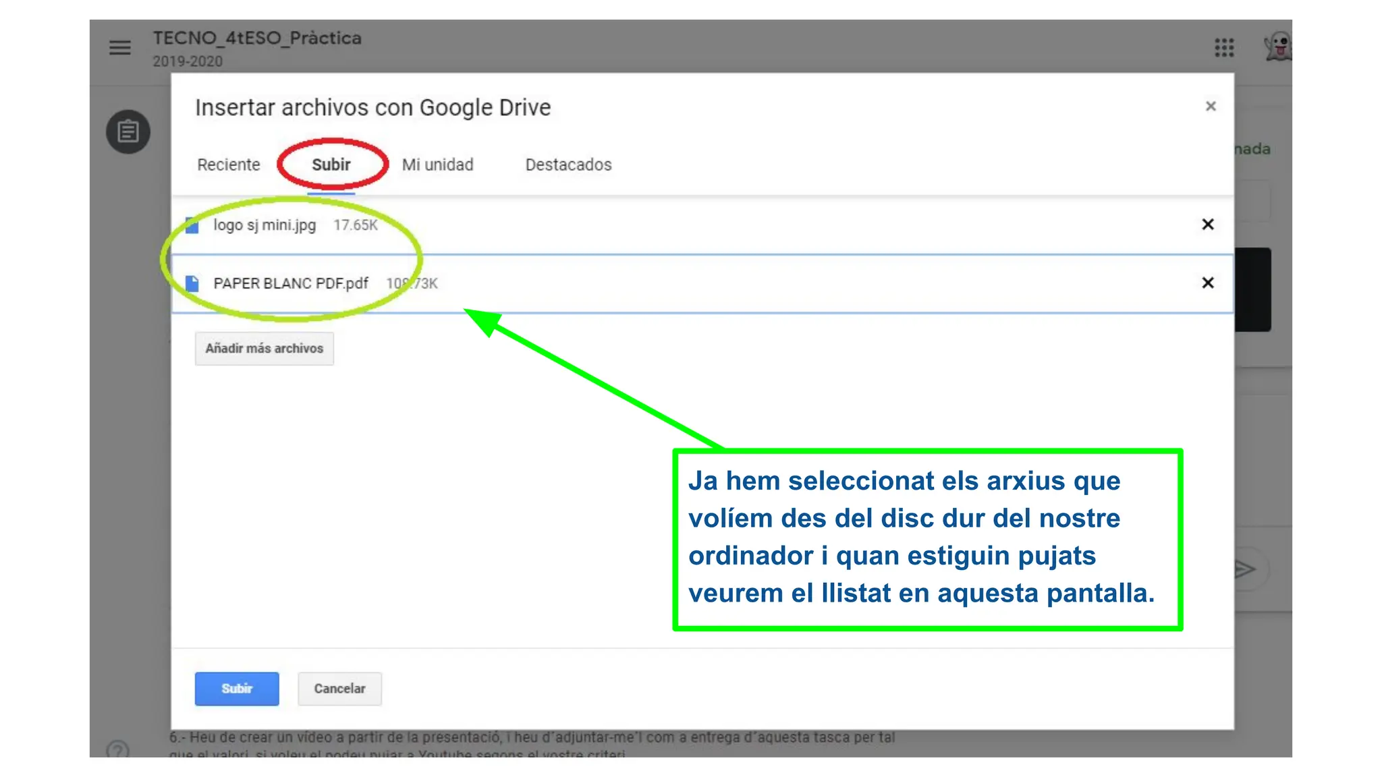Open the hamburger main menu

point(120,48)
